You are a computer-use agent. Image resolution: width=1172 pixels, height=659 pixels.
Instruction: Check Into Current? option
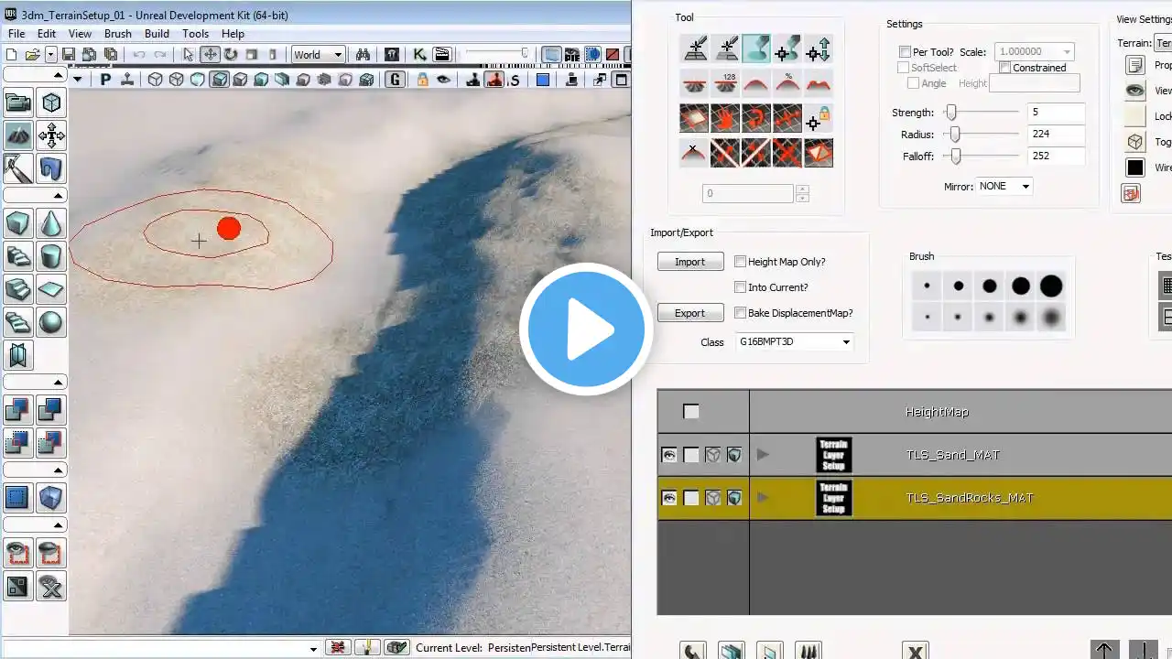pos(741,287)
